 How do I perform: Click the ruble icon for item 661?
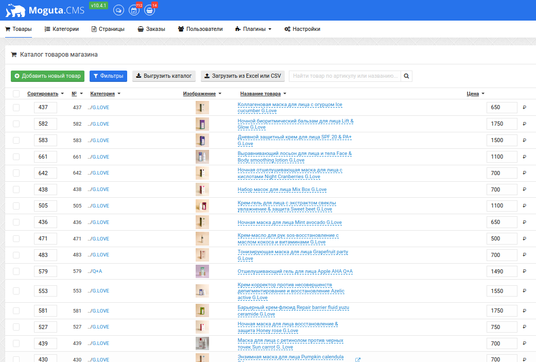click(524, 157)
